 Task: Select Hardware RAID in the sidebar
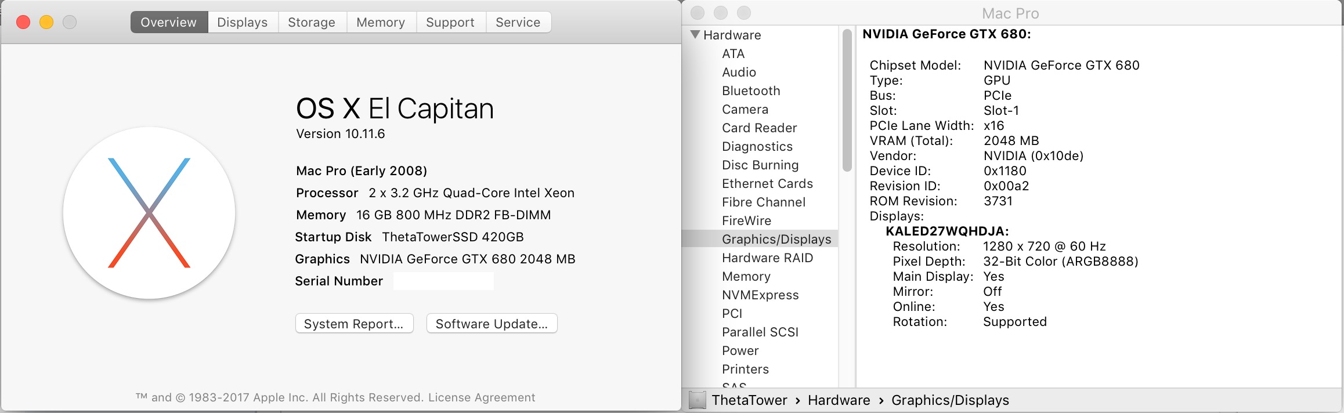[x=767, y=258]
